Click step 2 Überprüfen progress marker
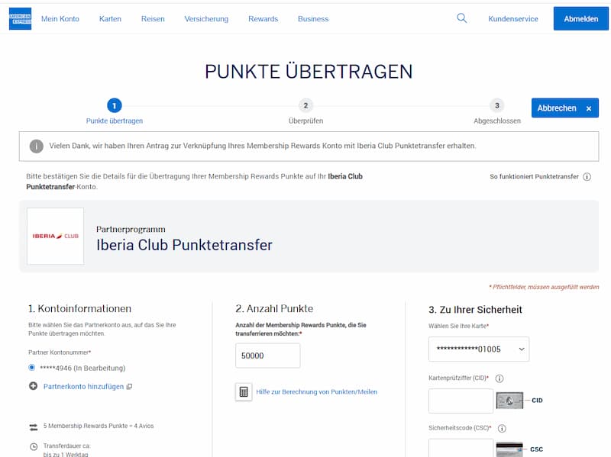The image size is (611, 457). point(306,105)
